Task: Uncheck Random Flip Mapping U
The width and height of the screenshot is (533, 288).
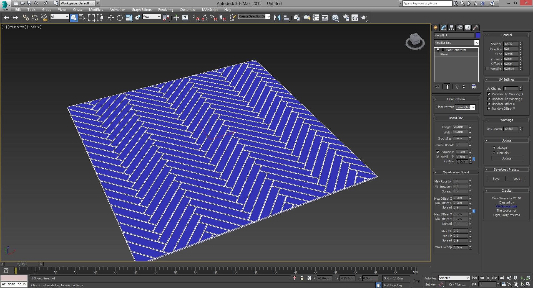Action: click(489, 94)
